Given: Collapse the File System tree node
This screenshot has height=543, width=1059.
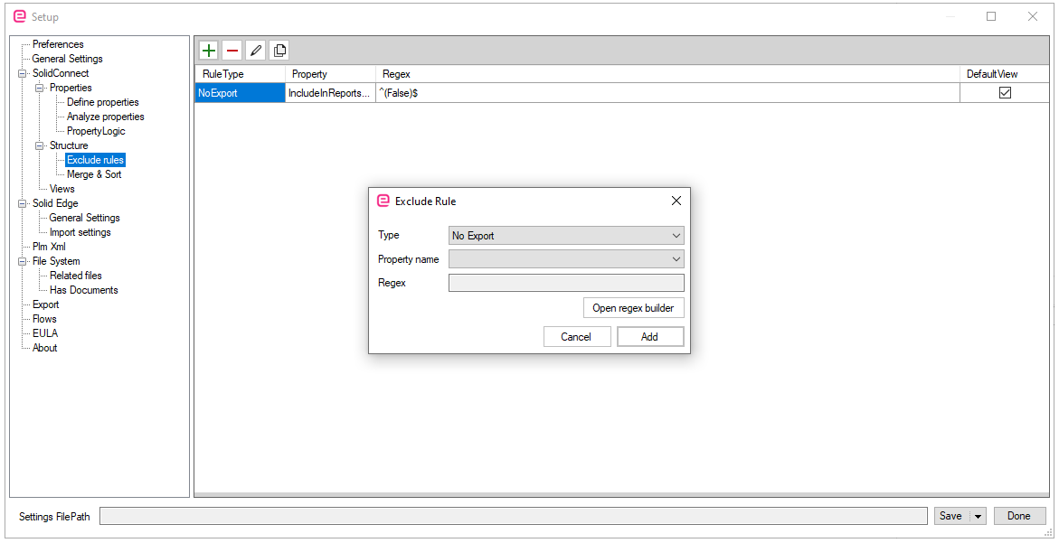Looking at the screenshot, I should click(x=23, y=261).
